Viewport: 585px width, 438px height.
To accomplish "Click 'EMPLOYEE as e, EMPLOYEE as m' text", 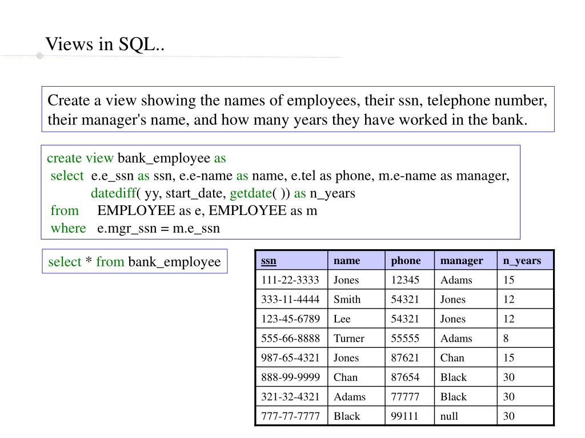I will coord(207,210).
